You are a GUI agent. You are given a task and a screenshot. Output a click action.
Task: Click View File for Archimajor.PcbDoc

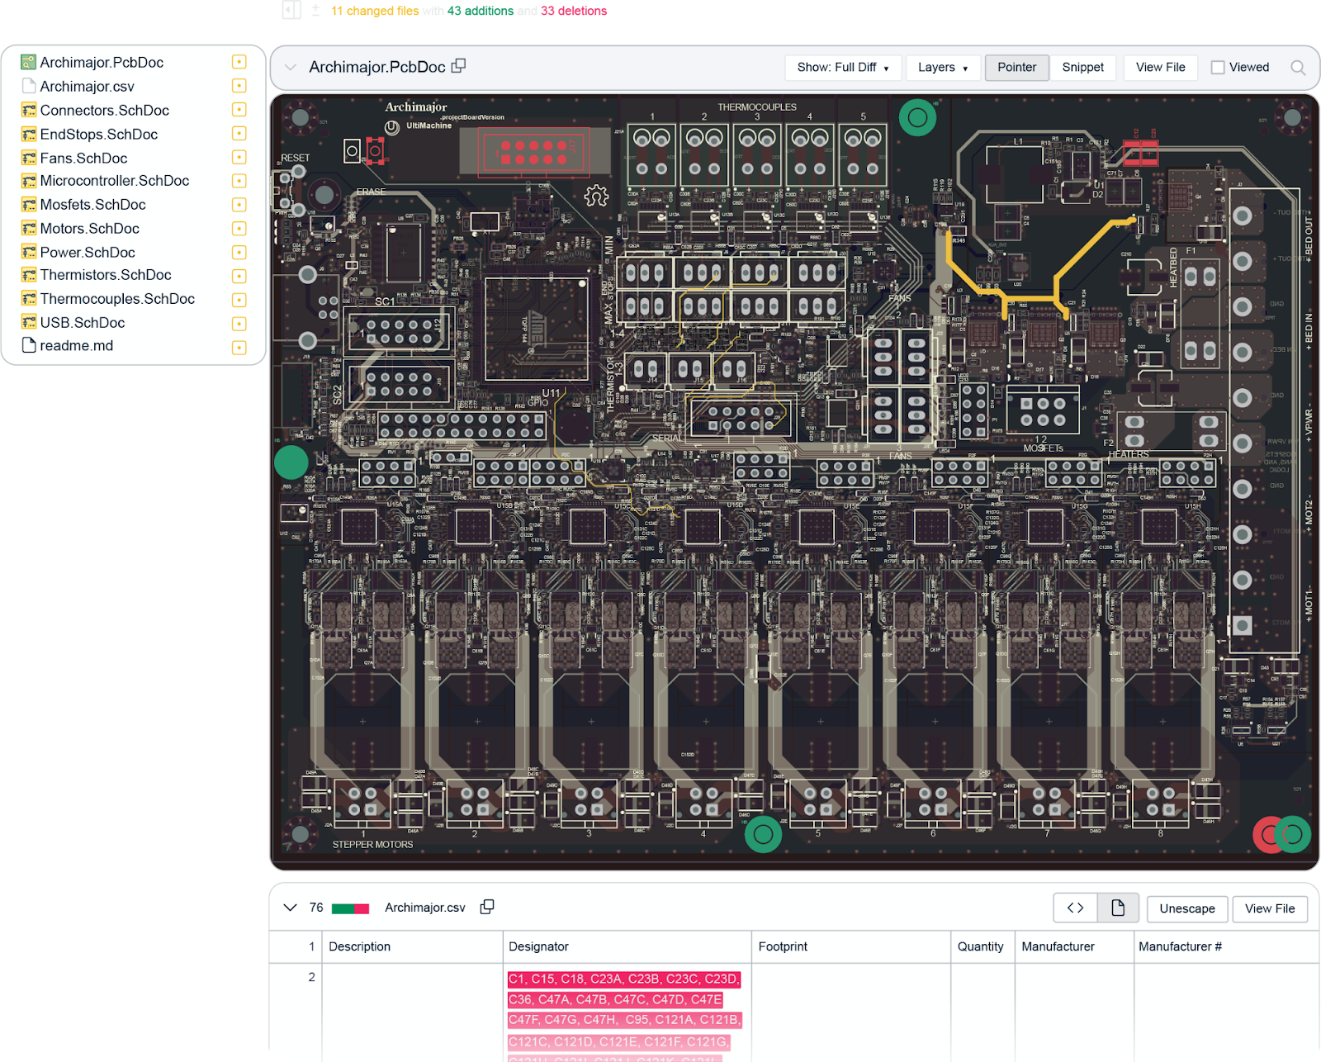pyautogui.click(x=1160, y=68)
